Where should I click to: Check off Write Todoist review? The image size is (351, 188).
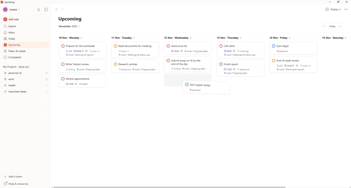[63, 64]
